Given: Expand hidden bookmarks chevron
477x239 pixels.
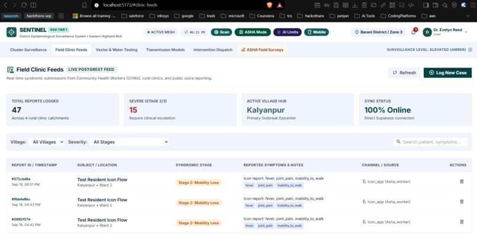Looking at the screenshot, I should 468,16.
